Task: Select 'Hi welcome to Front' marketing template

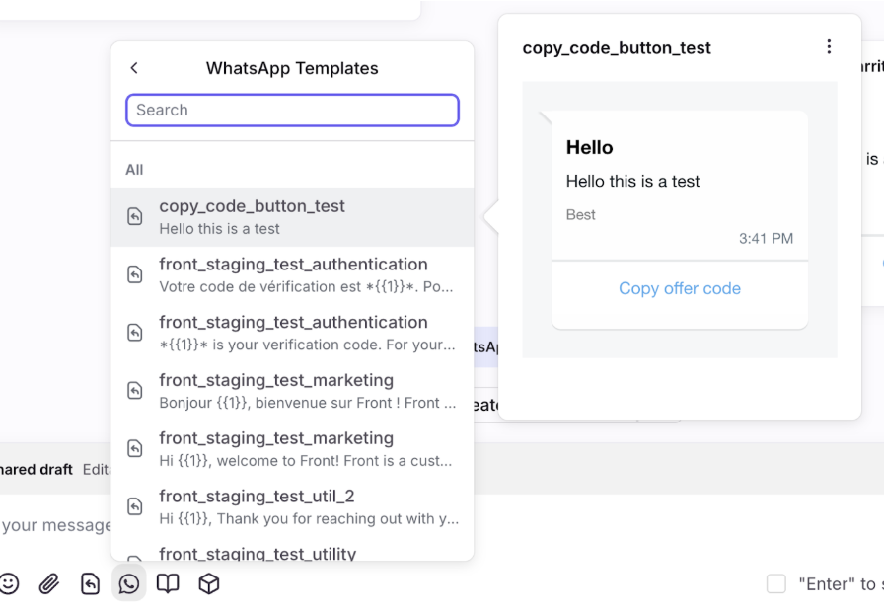Action: coord(292,449)
